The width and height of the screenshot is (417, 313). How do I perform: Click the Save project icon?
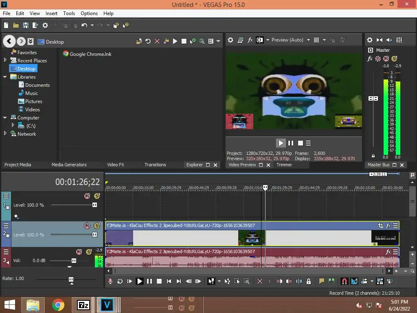(26, 25)
